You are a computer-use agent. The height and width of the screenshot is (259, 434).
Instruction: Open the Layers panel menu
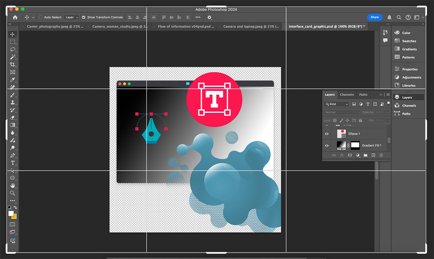pos(388,94)
